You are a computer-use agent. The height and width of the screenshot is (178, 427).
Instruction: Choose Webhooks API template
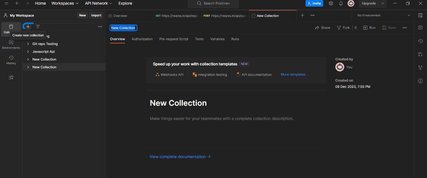coord(169,75)
